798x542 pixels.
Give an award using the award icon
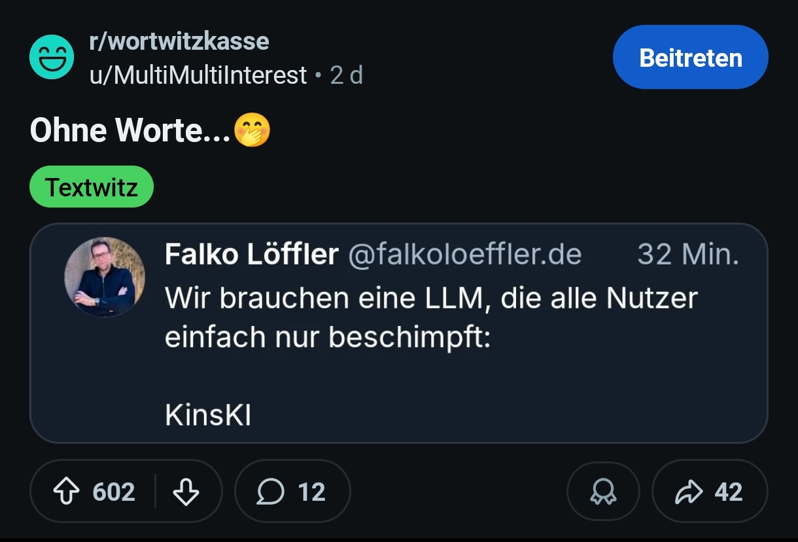602,492
